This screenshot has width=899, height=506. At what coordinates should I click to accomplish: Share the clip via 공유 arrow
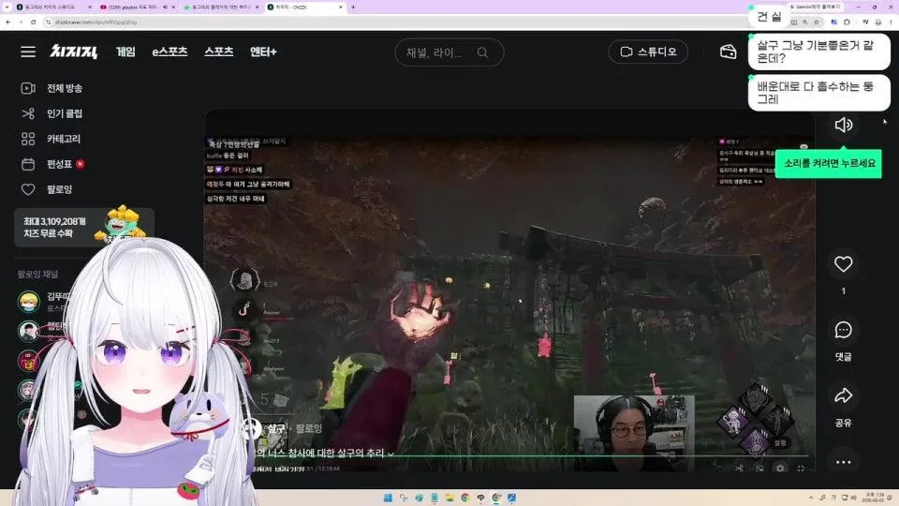(x=843, y=395)
